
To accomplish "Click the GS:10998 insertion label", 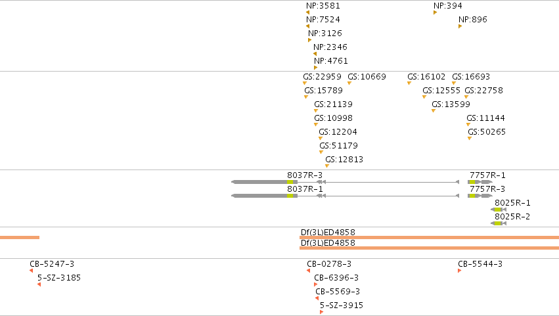I will tap(333, 118).
